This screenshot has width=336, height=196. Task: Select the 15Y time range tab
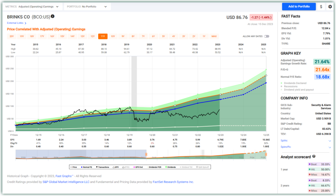point(62,37)
